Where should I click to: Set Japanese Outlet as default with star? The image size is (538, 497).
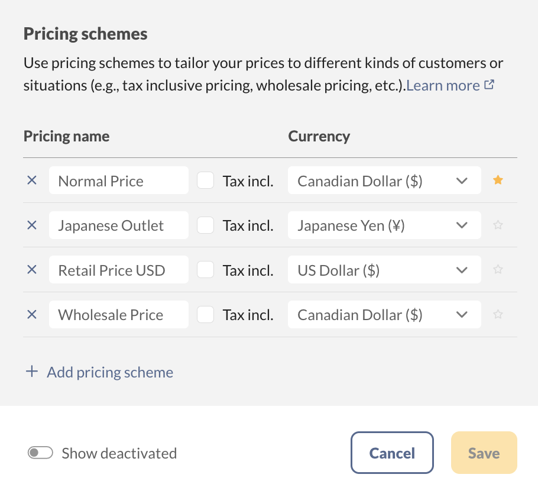click(x=498, y=225)
